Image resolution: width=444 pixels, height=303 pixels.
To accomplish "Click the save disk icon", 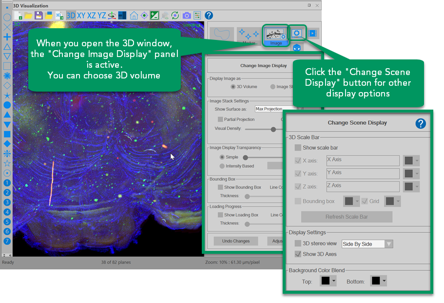I will (39, 16).
